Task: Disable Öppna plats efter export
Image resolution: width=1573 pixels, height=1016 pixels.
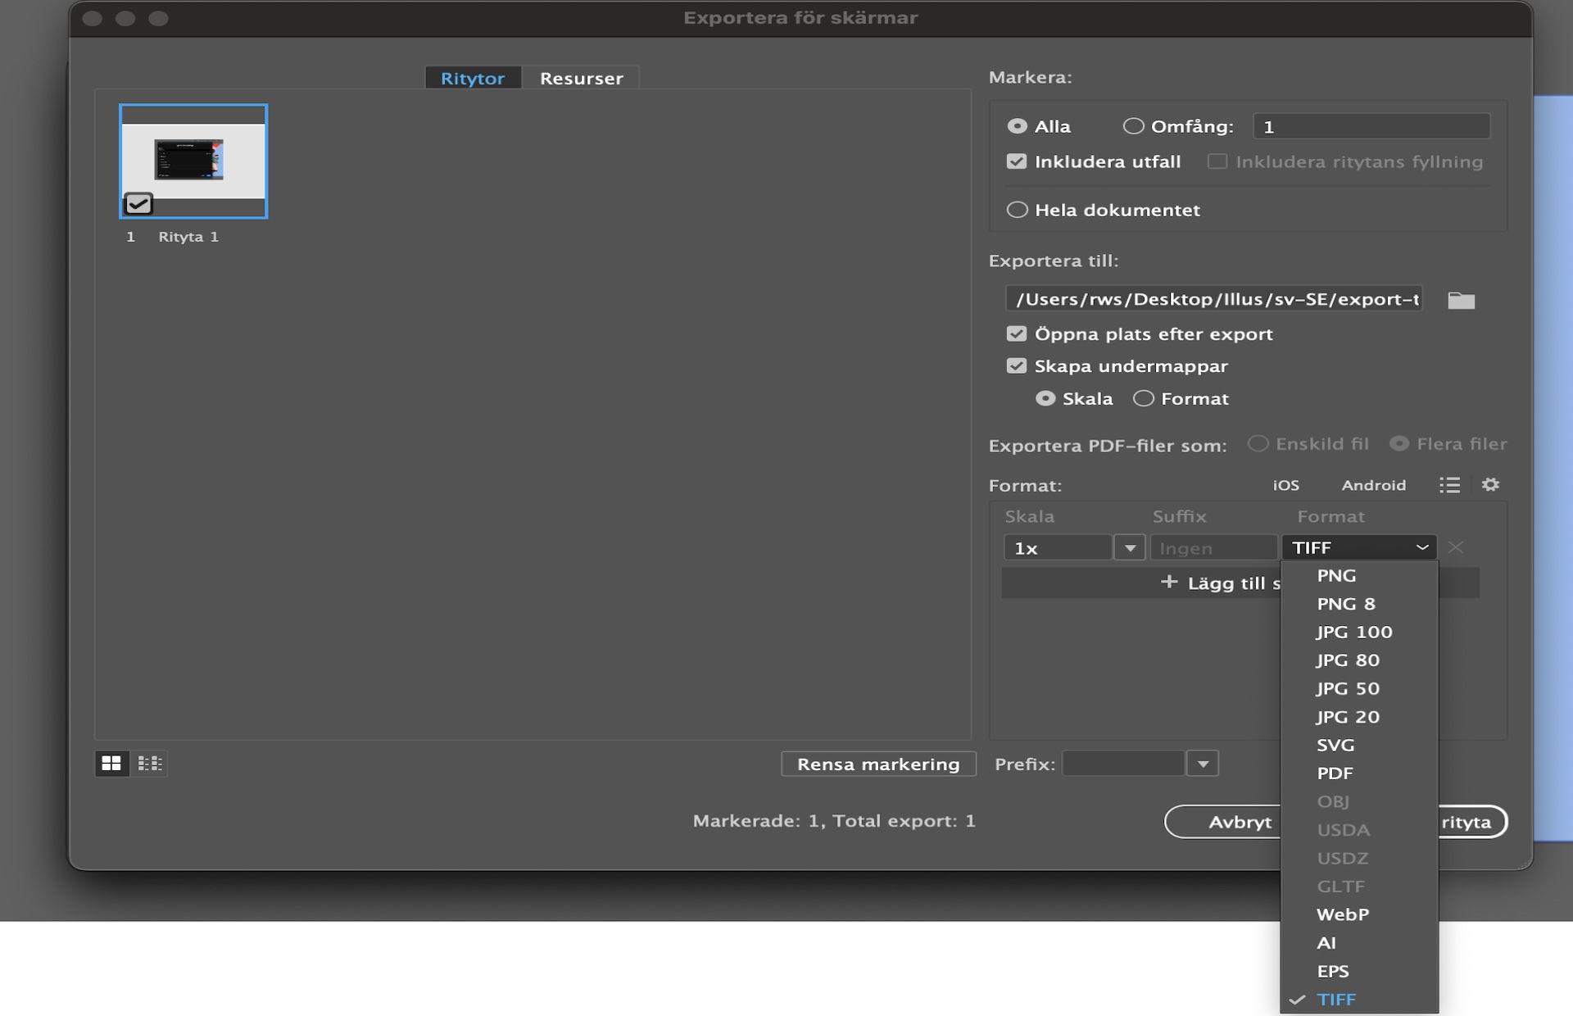Action: pos(1017,333)
